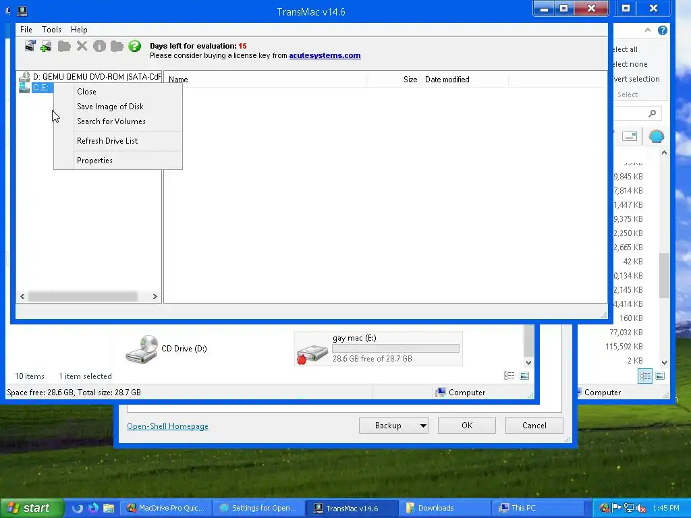Click the volume muted tray icon
This screenshot has width=691, height=518.
641,509
